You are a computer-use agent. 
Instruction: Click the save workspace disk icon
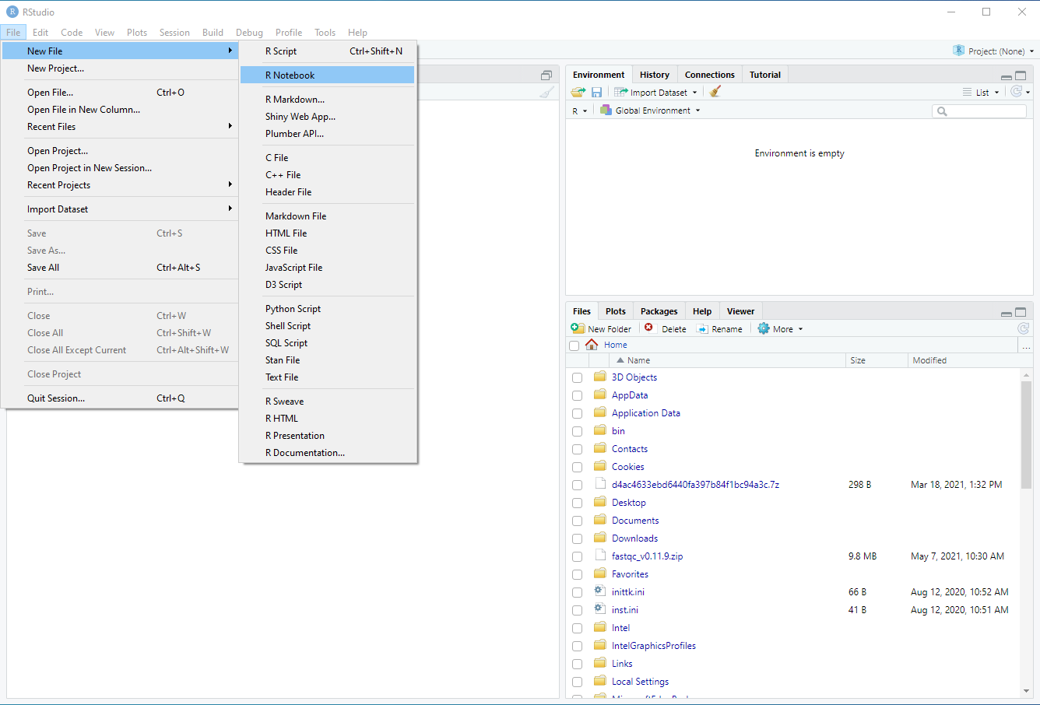coord(596,92)
